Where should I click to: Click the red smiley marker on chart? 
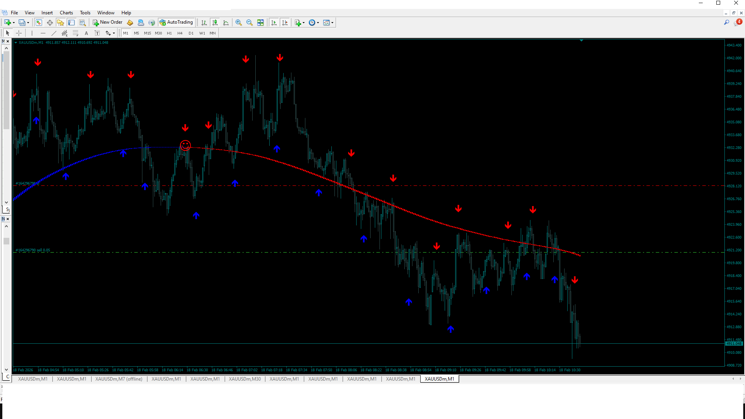click(185, 145)
